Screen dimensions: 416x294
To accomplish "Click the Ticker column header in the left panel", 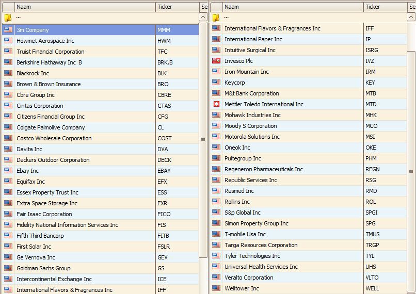I will 177,7.
